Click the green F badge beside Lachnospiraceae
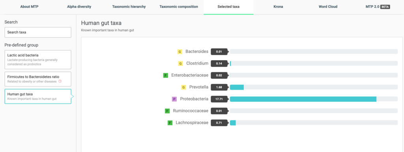The height and width of the screenshot is (152, 404). point(170,123)
